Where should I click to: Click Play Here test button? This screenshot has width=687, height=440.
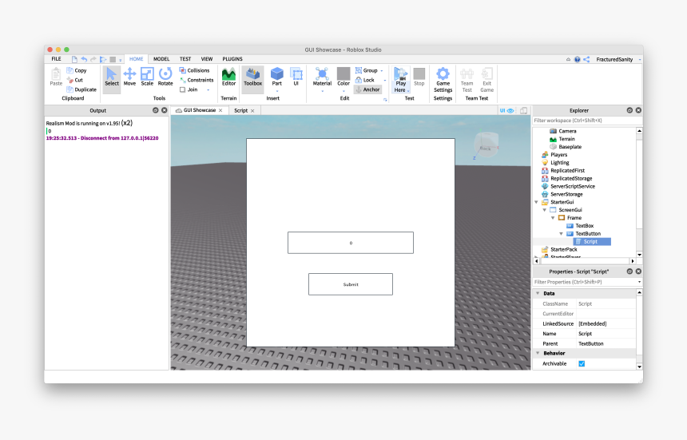[x=400, y=79]
